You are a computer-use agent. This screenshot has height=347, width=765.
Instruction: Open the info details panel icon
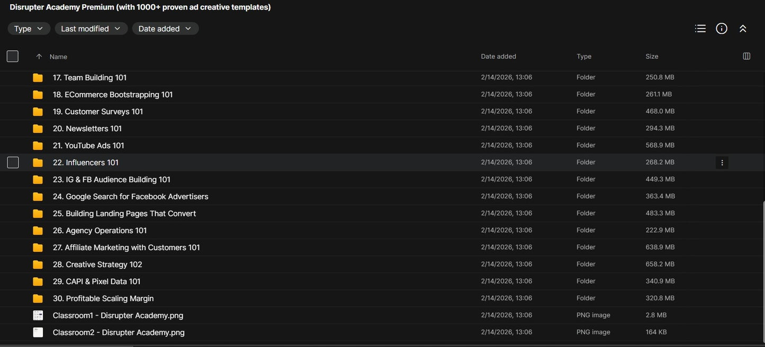click(722, 29)
